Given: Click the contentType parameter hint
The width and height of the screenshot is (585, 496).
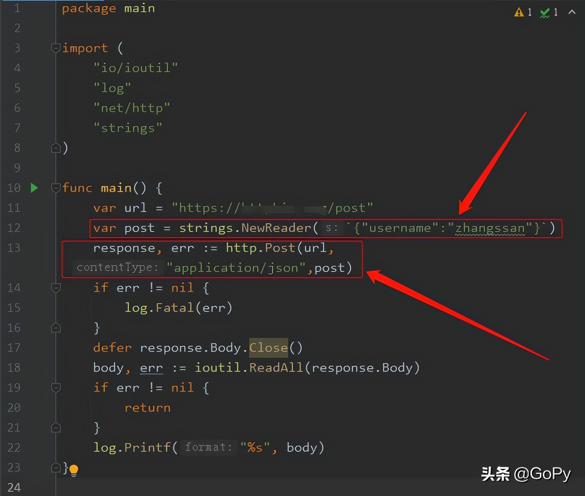Looking at the screenshot, I should point(118,268).
